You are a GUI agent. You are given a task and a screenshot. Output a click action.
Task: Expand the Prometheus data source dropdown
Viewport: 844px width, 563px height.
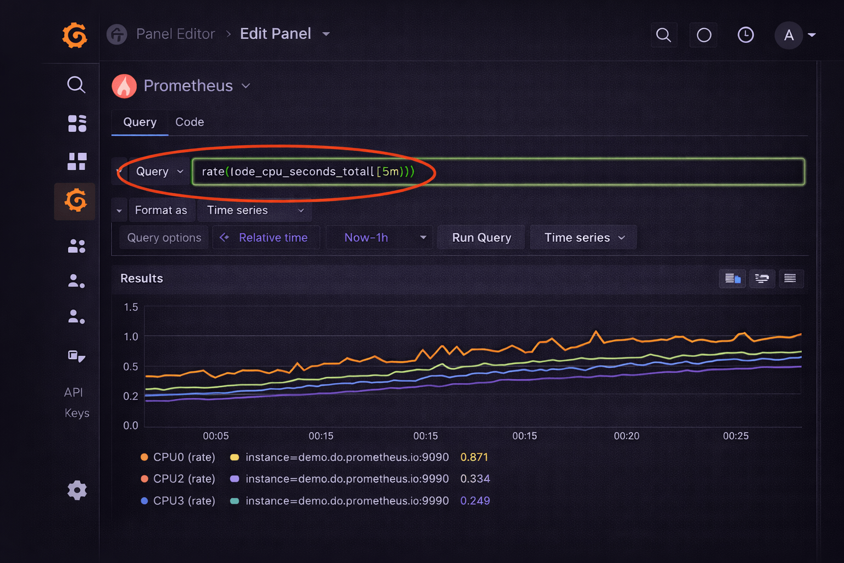point(246,86)
